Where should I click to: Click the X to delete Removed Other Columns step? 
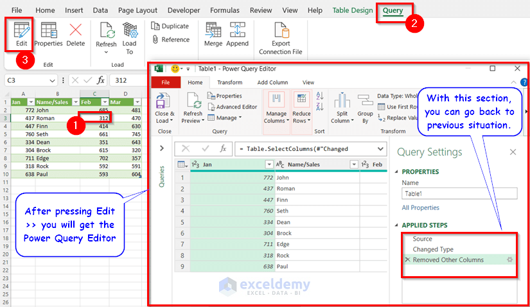[x=407, y=259]
